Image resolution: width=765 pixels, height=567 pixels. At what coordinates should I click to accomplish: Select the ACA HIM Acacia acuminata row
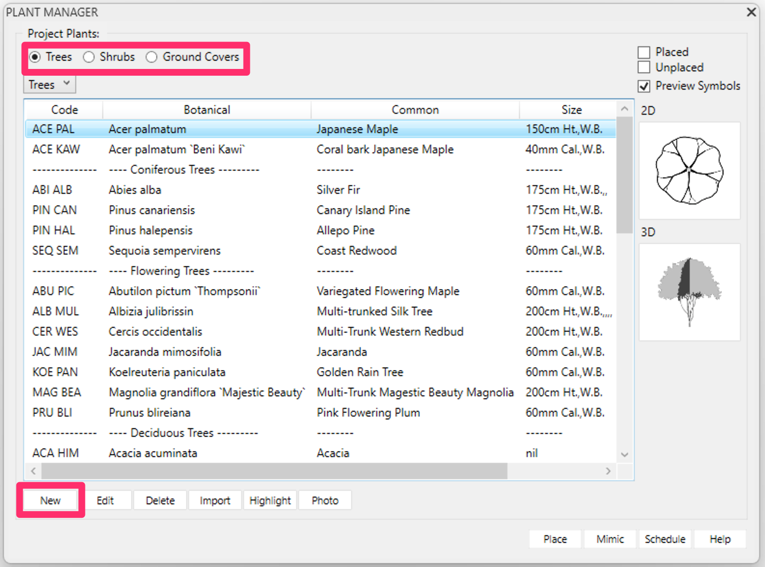[x=321, y=453]
